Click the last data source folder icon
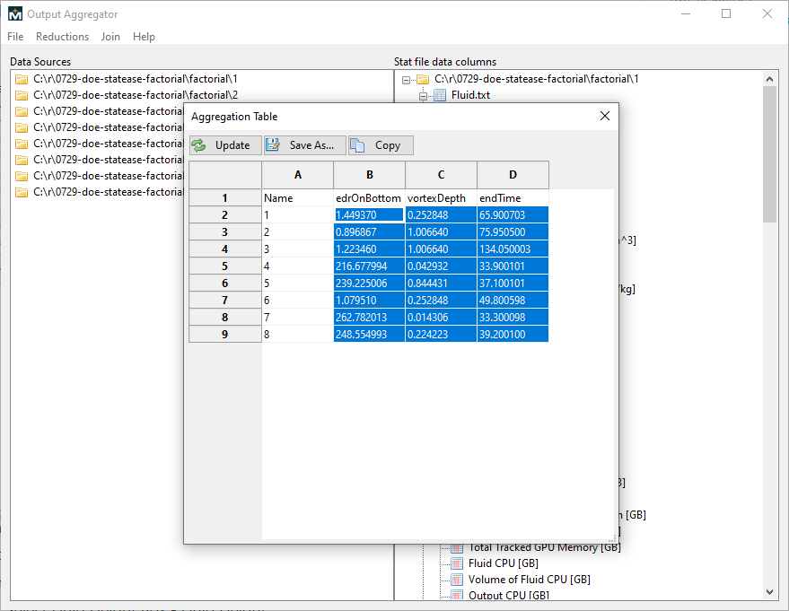This screenshot has width=789, height=611. tap(22, 192)
